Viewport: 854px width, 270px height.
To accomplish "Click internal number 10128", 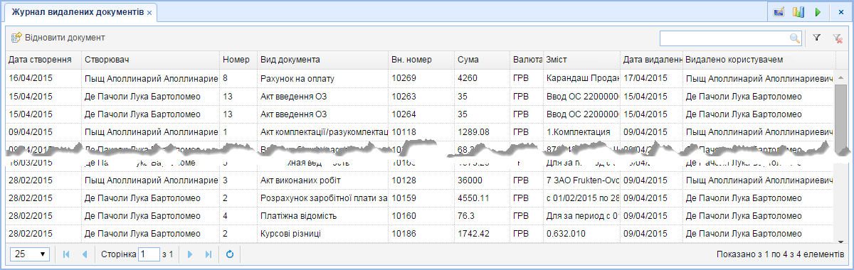I will click(404, 180).
